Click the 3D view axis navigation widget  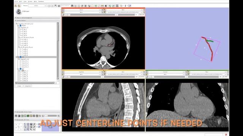pos(19,127)
